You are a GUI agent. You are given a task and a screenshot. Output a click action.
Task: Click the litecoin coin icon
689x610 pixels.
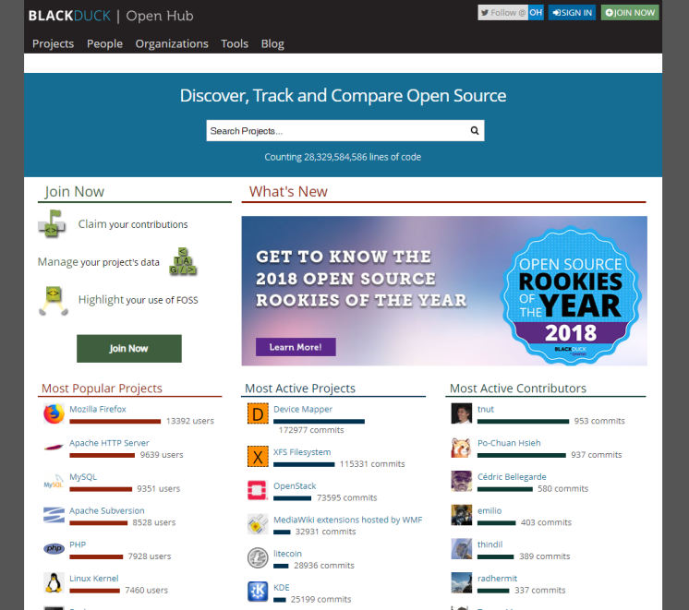click(258, 557)
